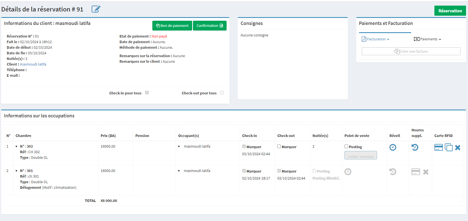This screenshot has height=221, width=468.
Task: Click Créer une facture button
Action: pos(411,51)
